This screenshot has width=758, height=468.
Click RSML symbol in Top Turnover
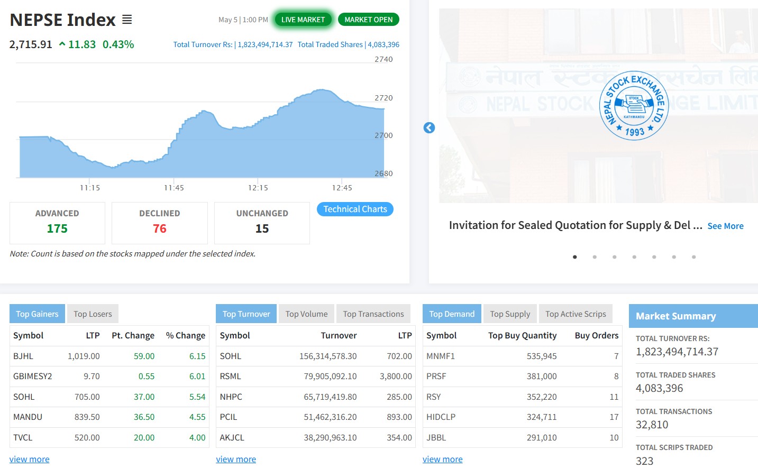pyautogui.click(x=230, y=377)
